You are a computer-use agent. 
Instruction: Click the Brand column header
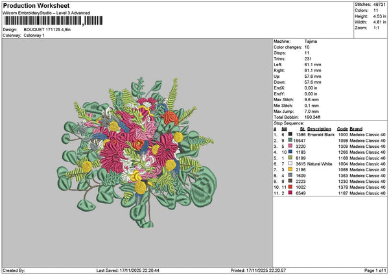[x=356, y=129]
